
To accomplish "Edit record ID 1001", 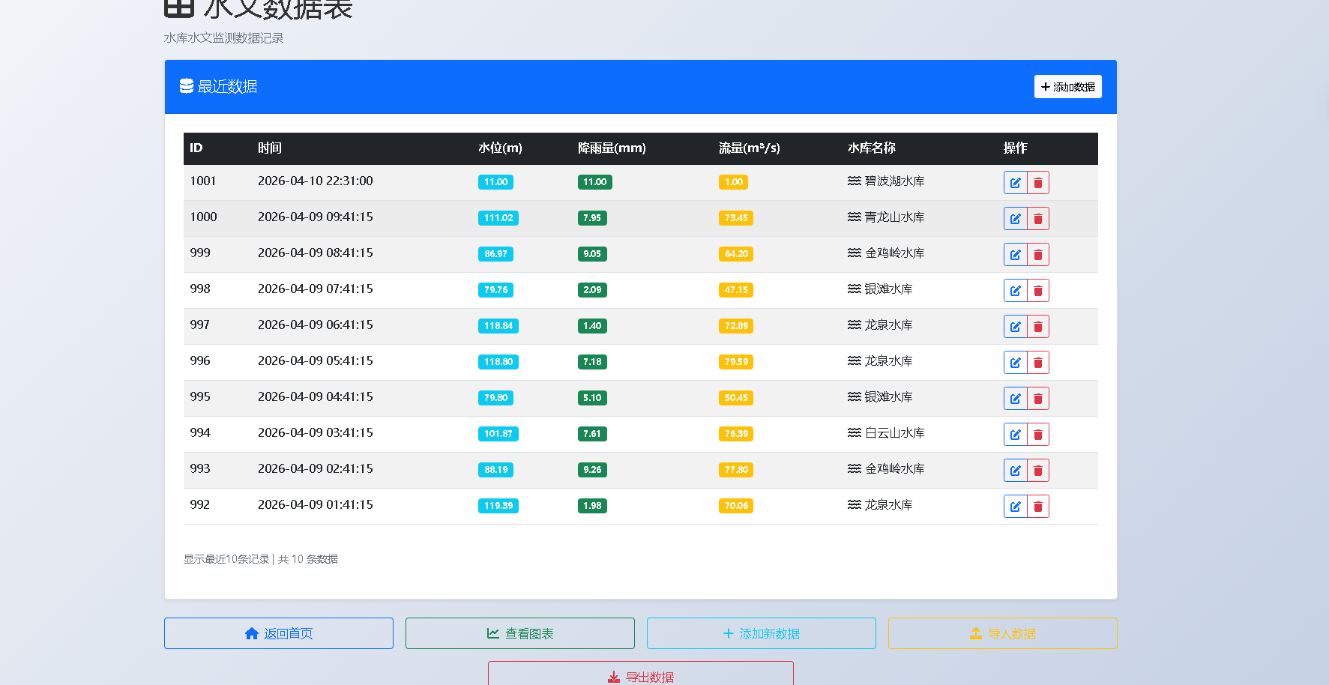I will 1015,183.
